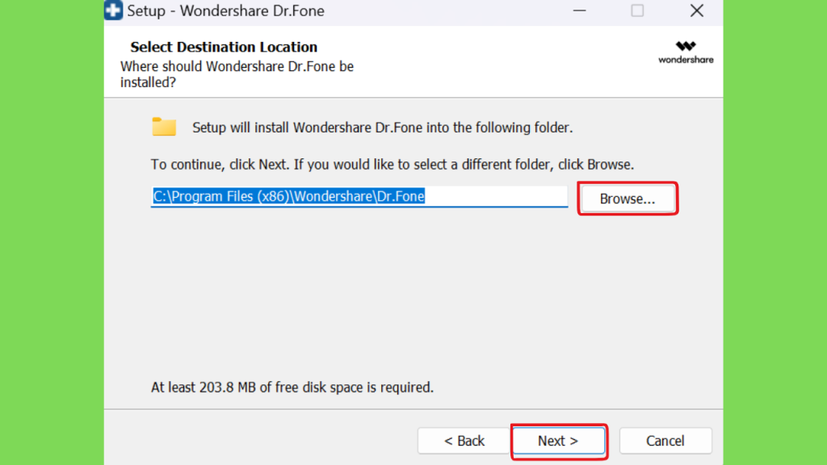Image resolution: width=827 pixels, height=465 pixels.
Task: Click the highlighted C:\Program Files path text
Action: [x=288, y=196]
